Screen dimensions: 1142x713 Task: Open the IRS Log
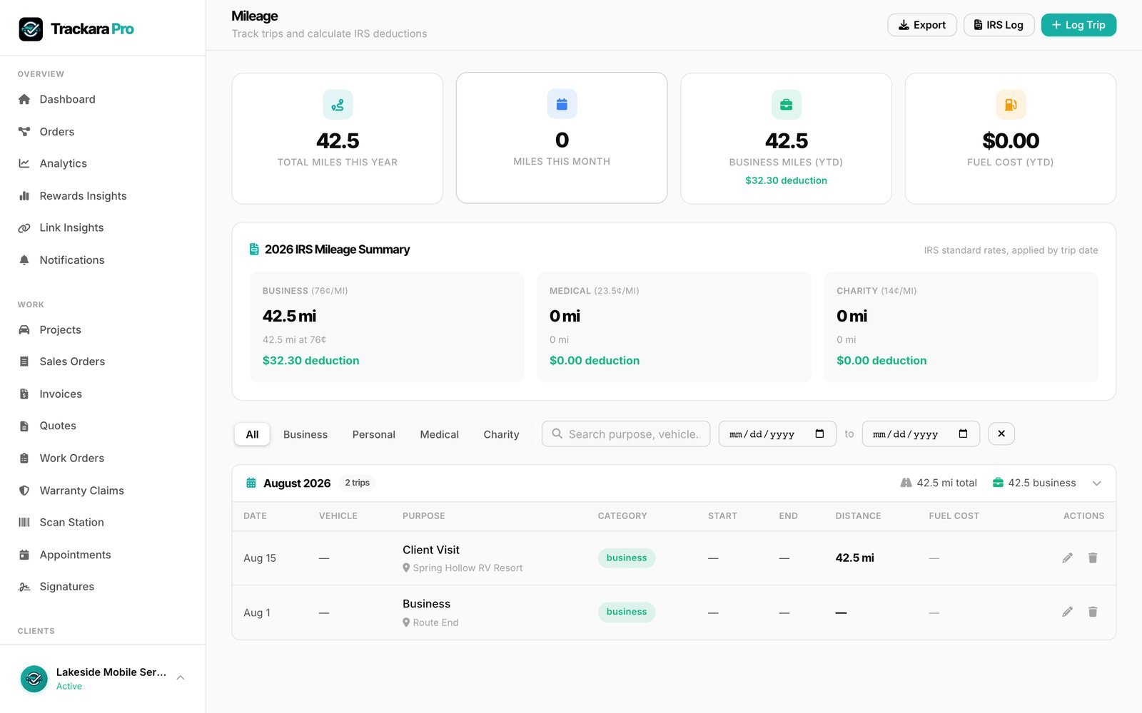[999, 25]
